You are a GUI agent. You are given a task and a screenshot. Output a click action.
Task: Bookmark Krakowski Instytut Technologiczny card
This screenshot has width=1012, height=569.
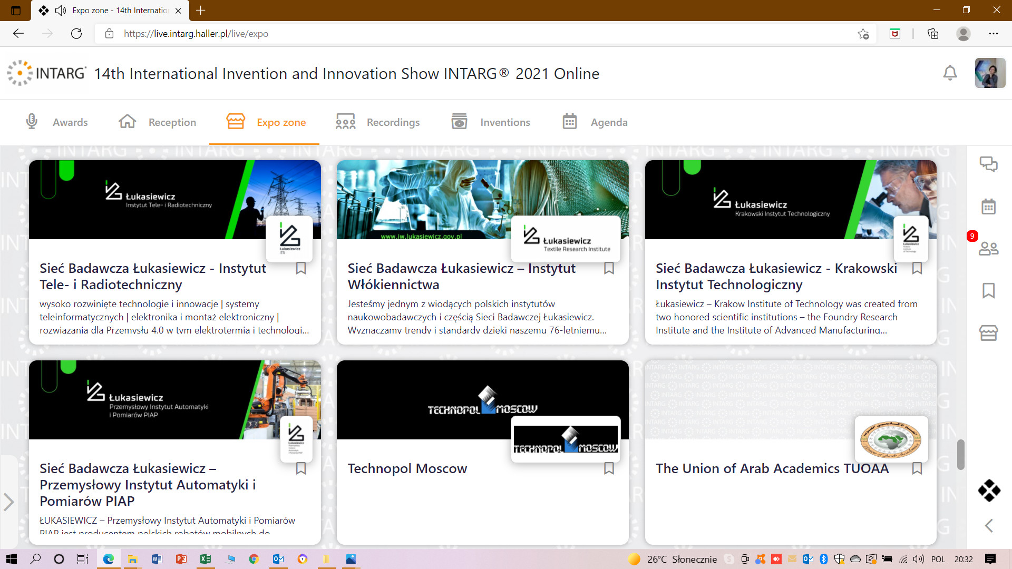(x=917, y=268)
